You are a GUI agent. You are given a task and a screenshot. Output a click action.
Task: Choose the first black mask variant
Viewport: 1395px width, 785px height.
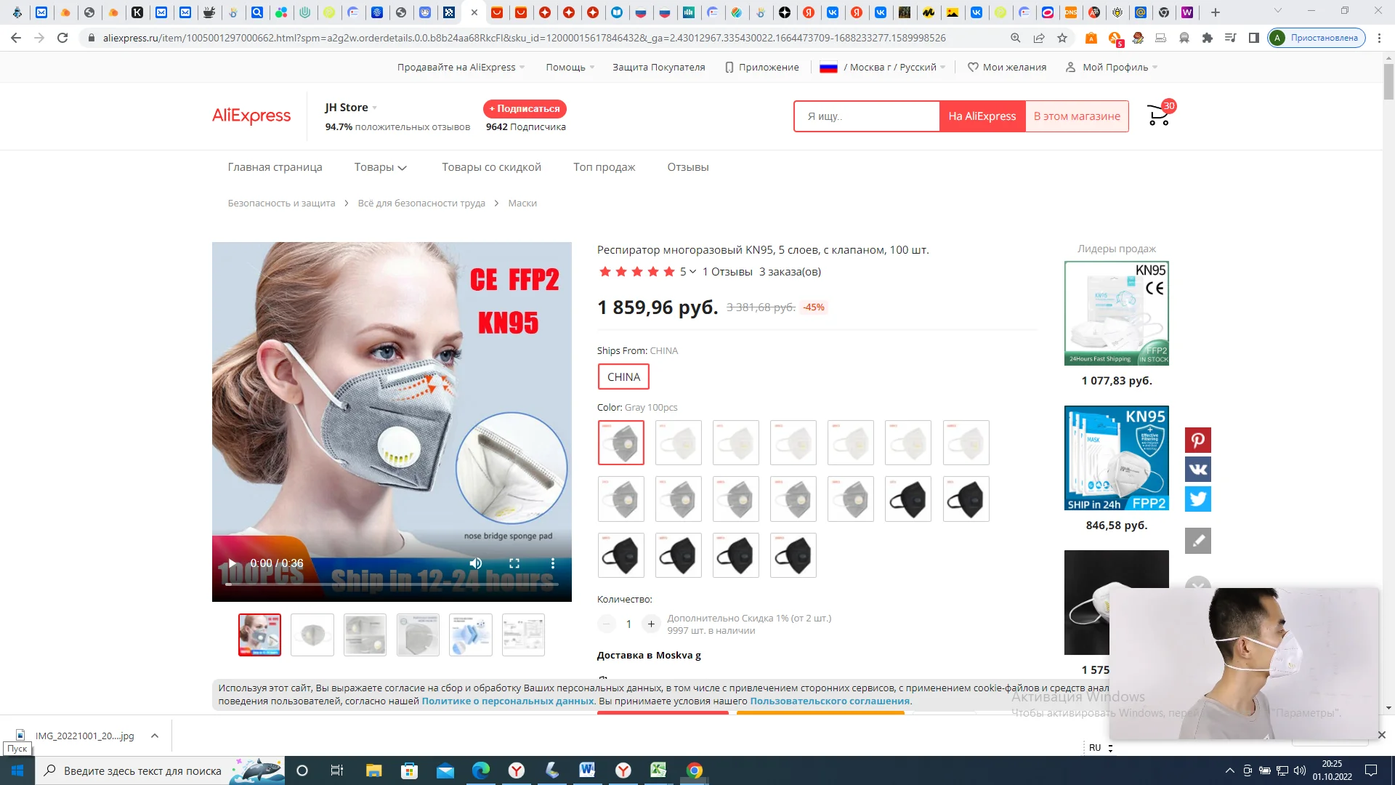[907, 499]
